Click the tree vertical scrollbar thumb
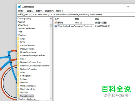This screenshot has width=135, height=101. point(51,25)
